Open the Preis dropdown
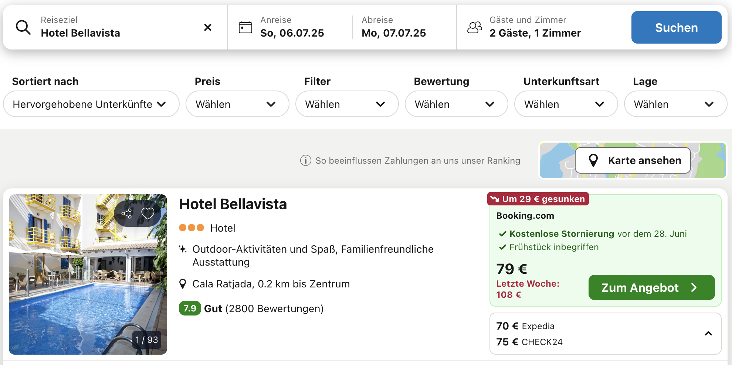This screenshot has height=365, width=732. coord(237,104)
